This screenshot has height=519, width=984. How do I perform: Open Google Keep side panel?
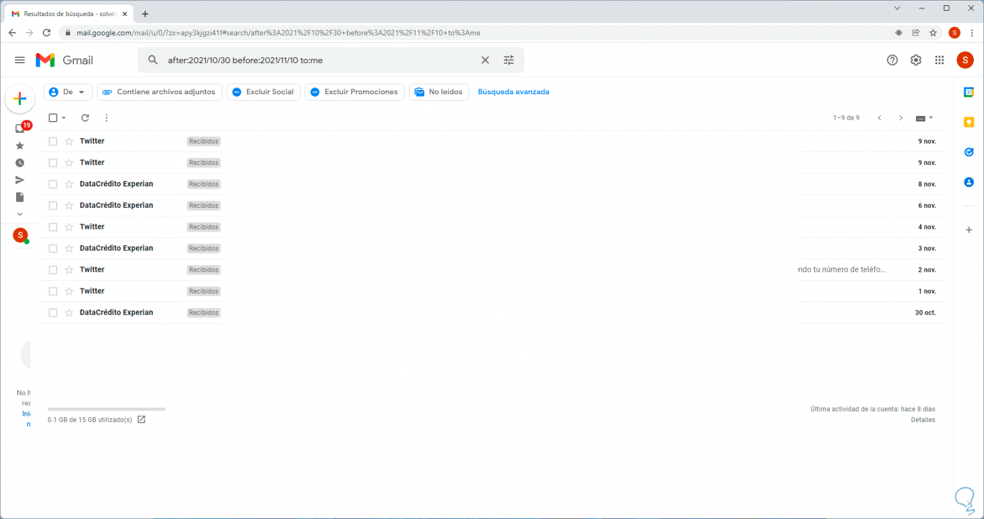click(969, 122)
